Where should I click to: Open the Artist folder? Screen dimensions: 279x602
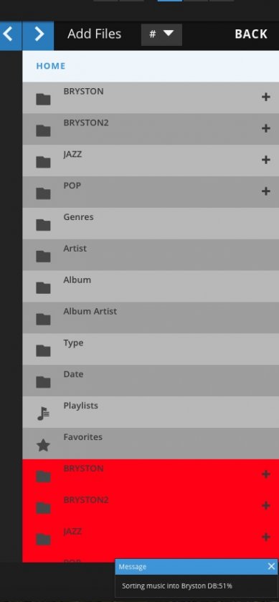(151, 255)
